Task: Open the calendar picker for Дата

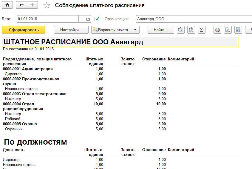Action: 88,19
